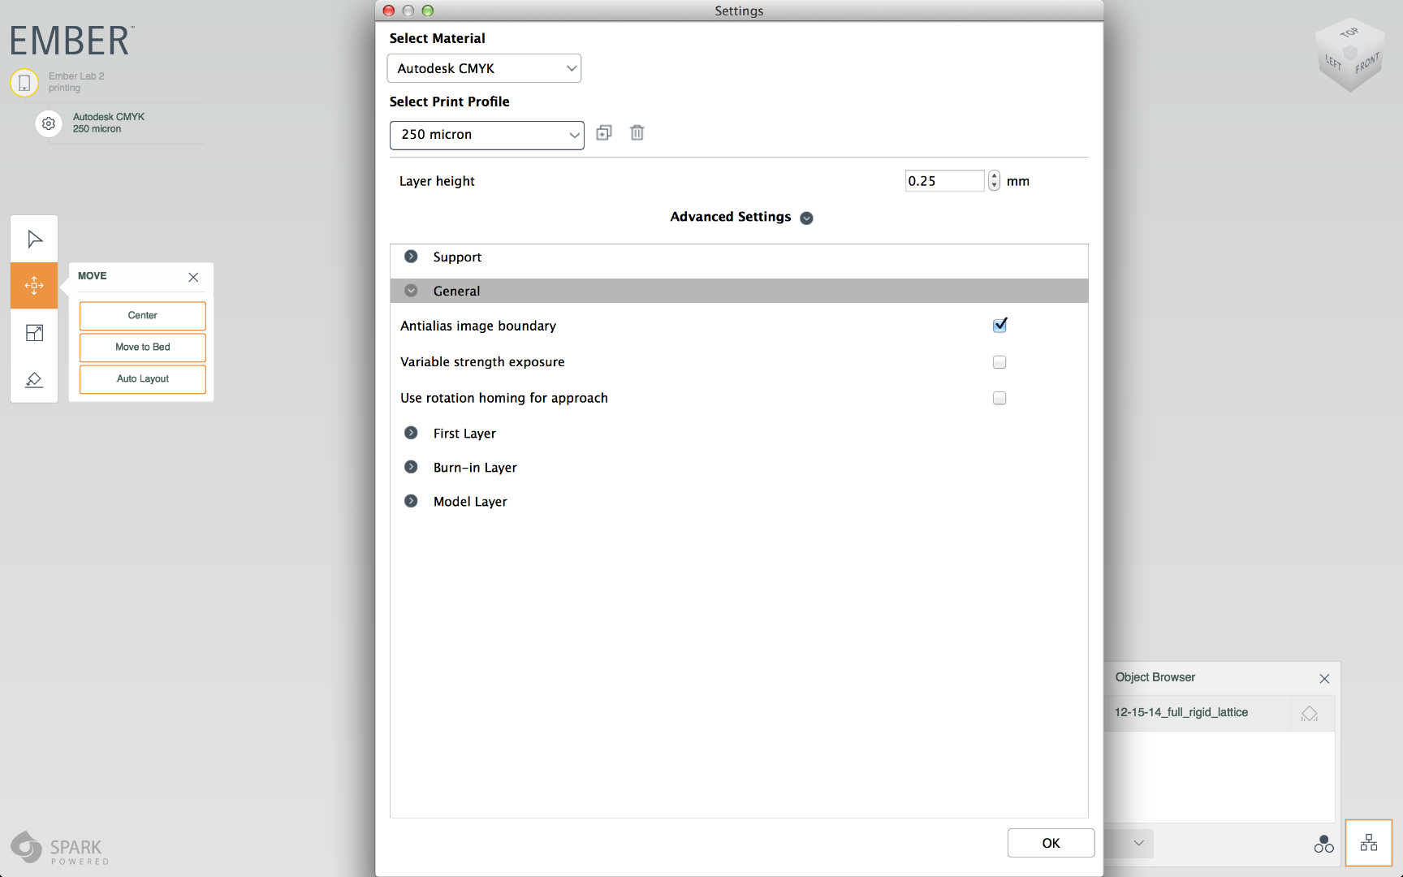Close the MOVE panel
The width and height of the screenshot is (1403, 877).
(193, 277)
